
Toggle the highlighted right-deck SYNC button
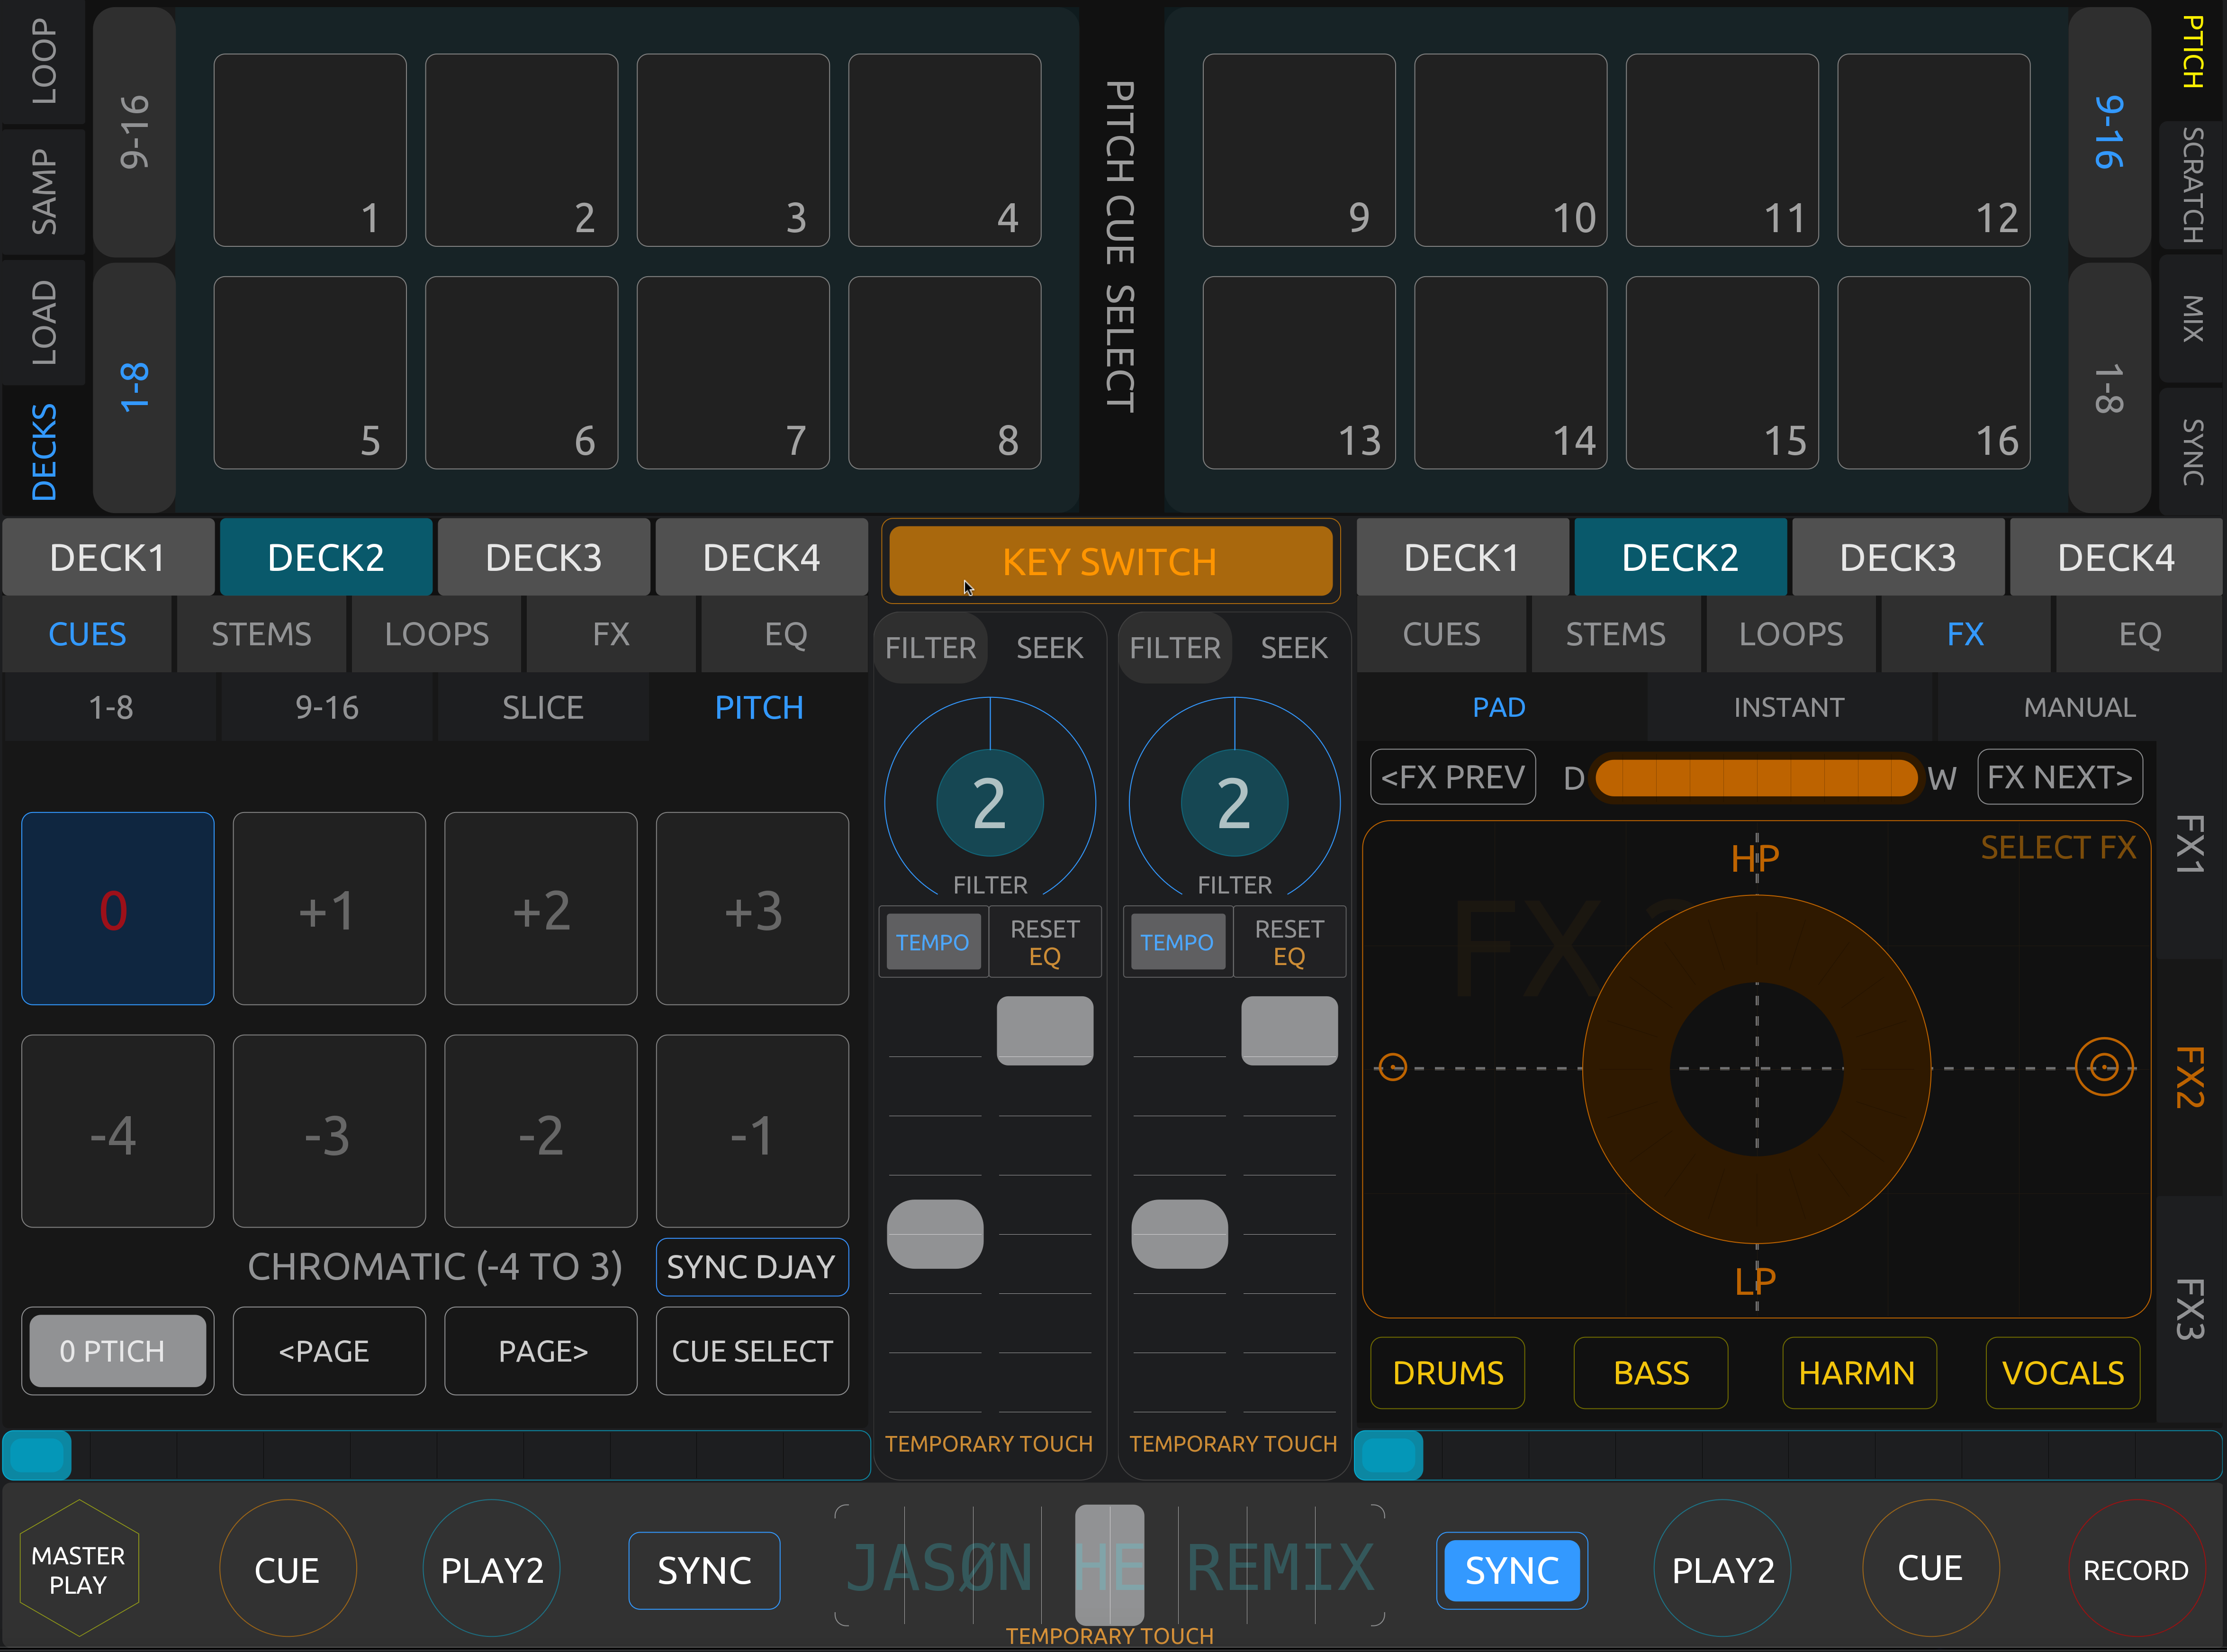click(x=1511, y=1570)
